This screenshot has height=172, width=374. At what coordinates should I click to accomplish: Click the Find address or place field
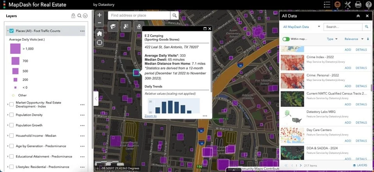[x=139, y=15]
